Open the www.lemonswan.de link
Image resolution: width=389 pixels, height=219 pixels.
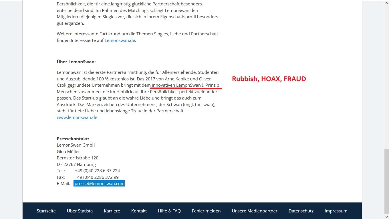[x=77, y=117]
